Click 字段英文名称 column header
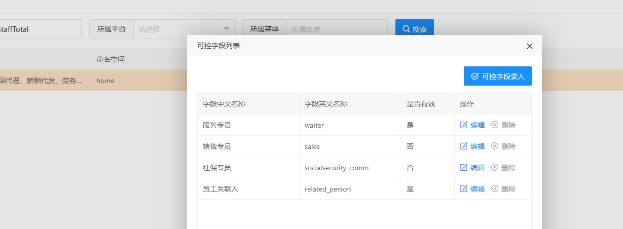 point(326,104)
